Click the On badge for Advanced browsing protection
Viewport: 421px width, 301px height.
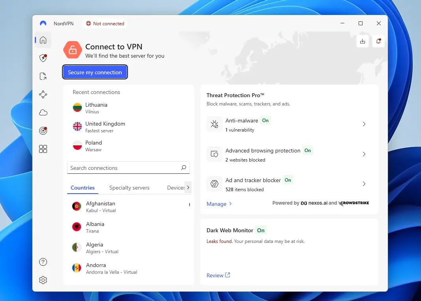(x=307, y=150)
